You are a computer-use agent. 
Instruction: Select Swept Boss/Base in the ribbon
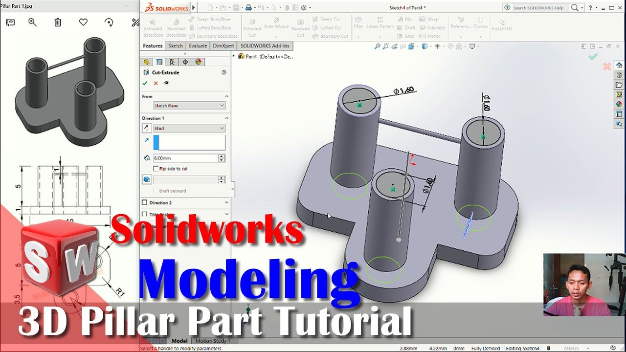(x=209, y=19)
